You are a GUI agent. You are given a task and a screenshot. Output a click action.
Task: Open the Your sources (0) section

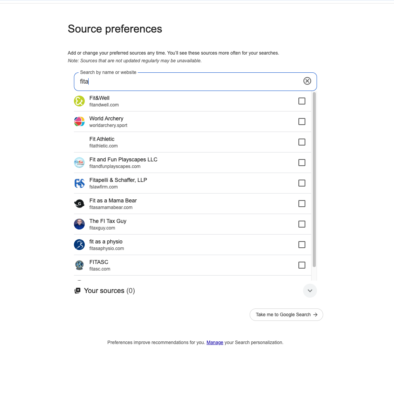[x=109, y=291]
